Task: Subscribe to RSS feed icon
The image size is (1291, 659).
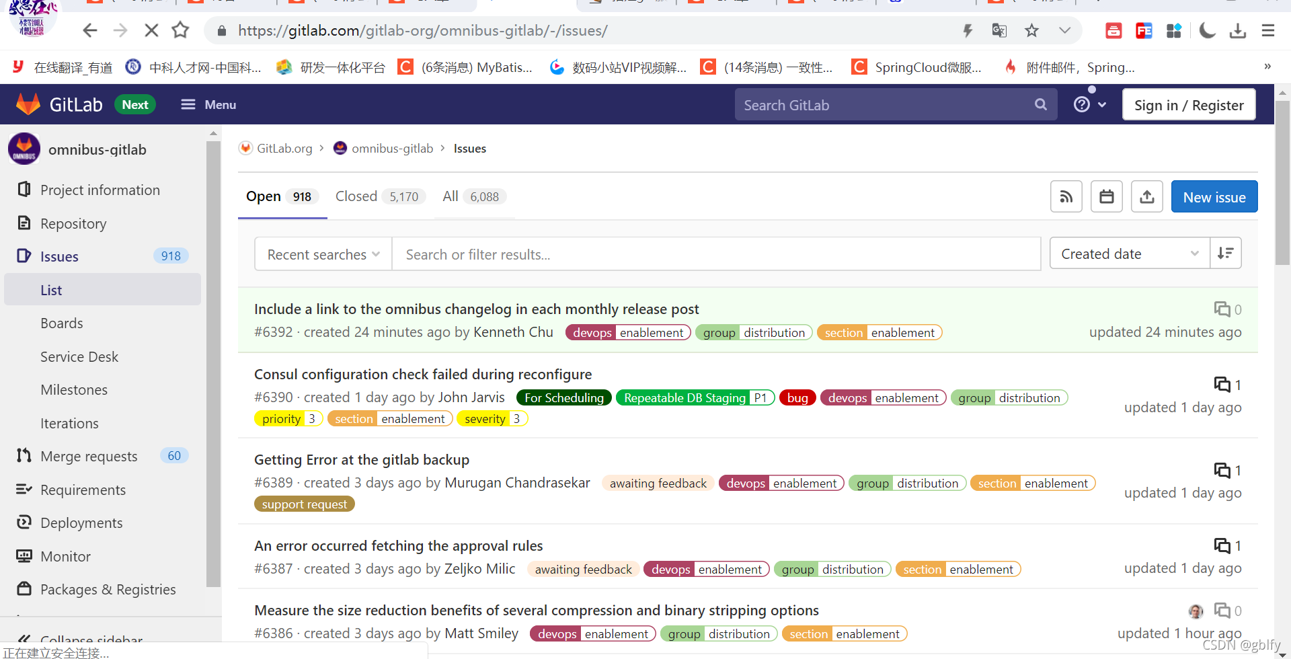Action: (1066, 196)
